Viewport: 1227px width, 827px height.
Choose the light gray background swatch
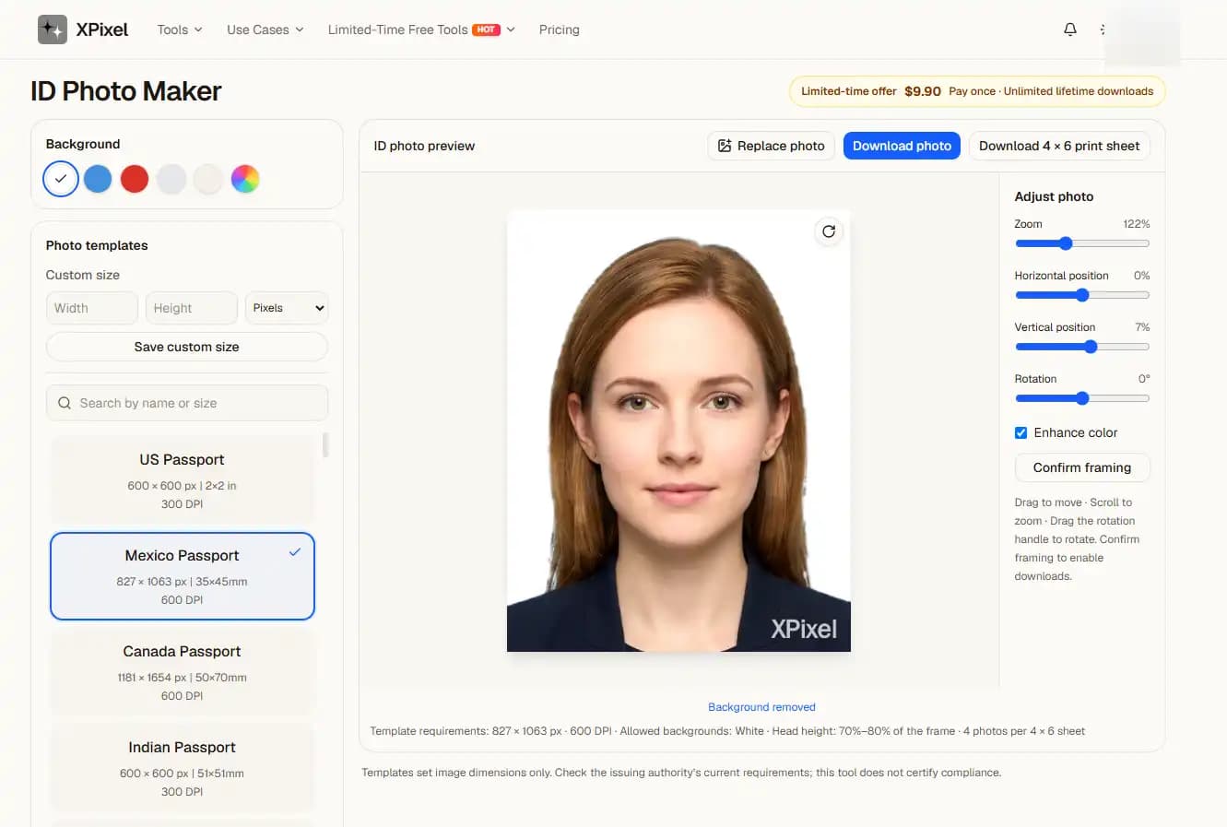pos(171,179)
